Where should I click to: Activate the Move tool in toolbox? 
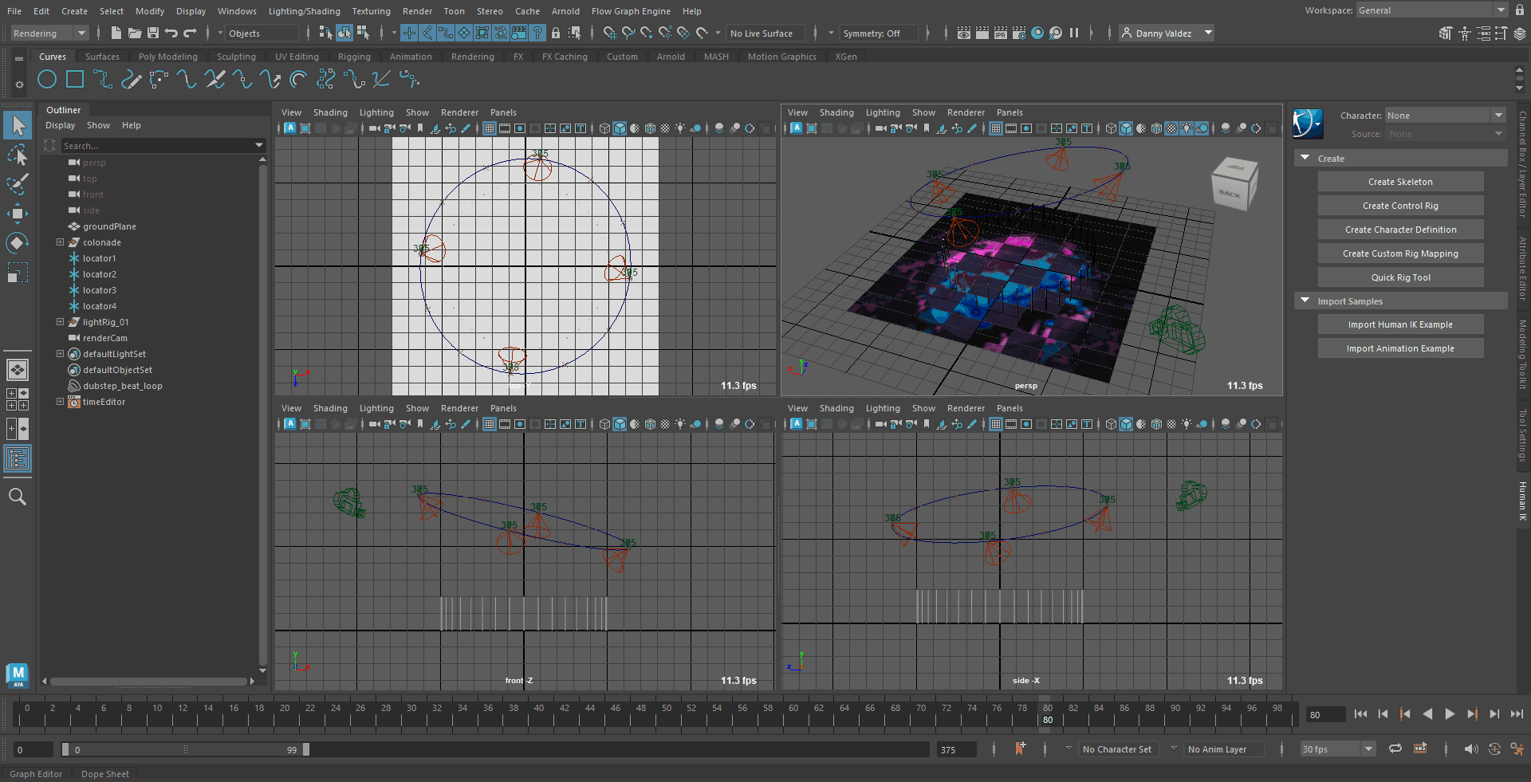(x=18, y=213)
